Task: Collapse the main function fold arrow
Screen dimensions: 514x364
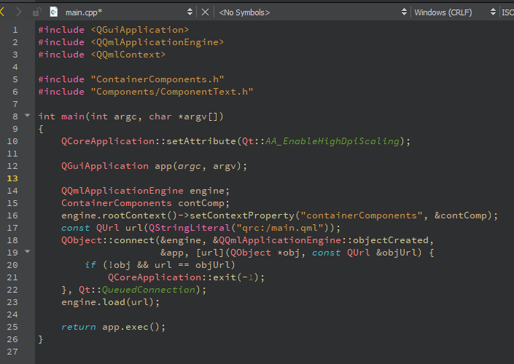Action: point(28,116)
